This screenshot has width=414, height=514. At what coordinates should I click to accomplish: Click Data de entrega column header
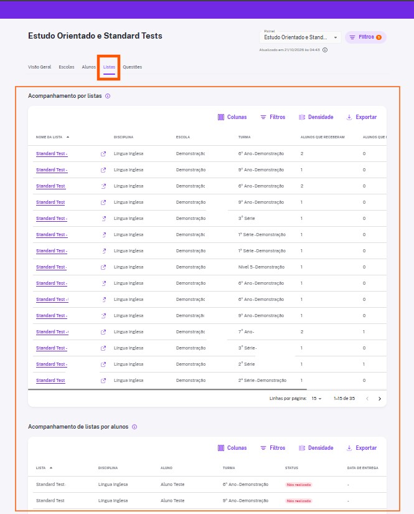(x=362, y=468)
